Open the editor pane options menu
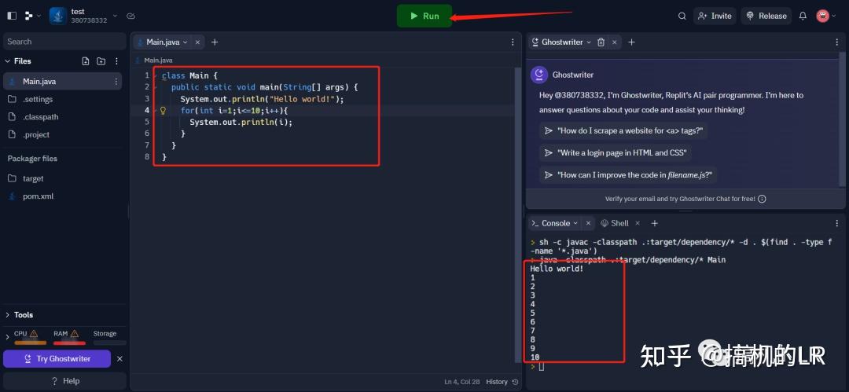 click(x=513, y=42)
